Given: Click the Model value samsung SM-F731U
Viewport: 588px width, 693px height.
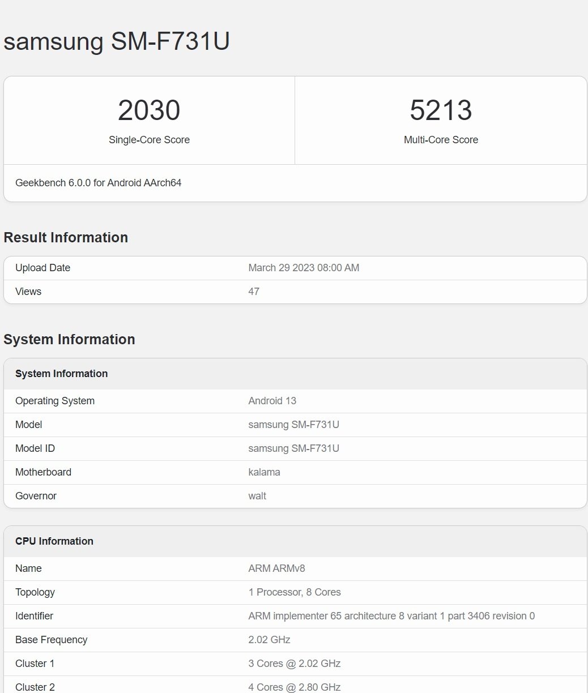Looking at the screenshot, I should point(293,425).
